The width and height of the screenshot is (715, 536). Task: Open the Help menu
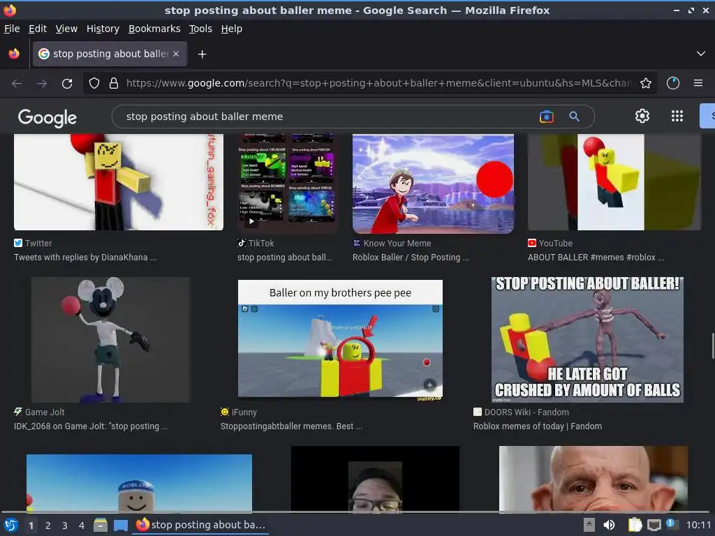(232, 29)
